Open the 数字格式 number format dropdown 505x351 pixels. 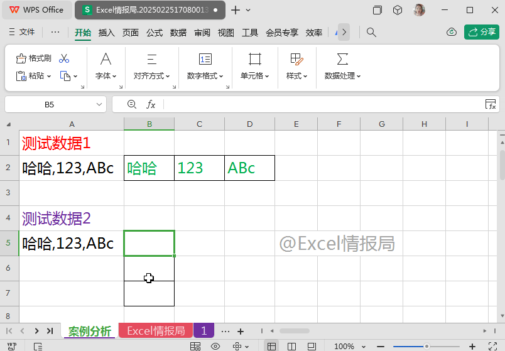pyautogui.click(x=205, y=76)
